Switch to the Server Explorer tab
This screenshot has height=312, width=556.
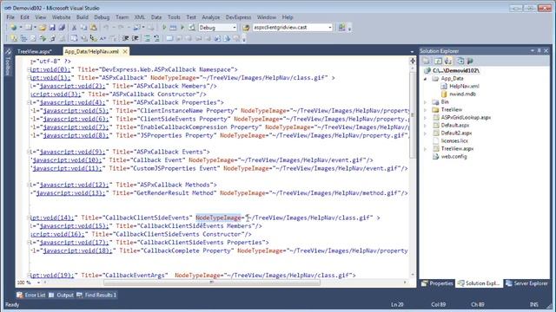click(527, 283)
